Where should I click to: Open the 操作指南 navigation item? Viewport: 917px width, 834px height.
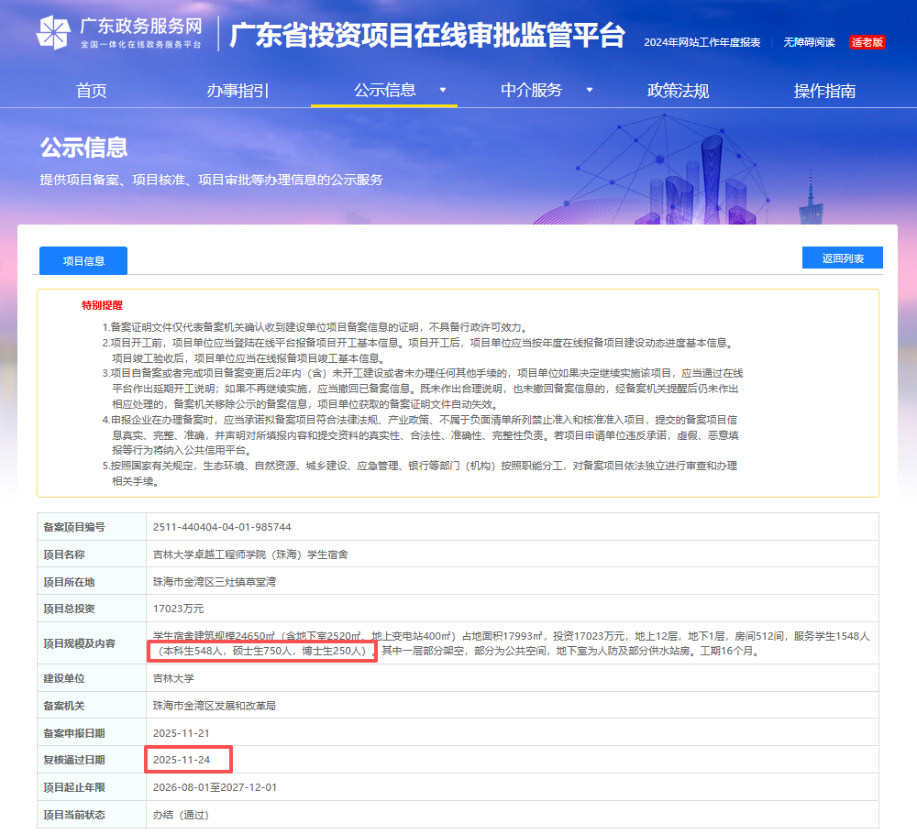[824, 91]
